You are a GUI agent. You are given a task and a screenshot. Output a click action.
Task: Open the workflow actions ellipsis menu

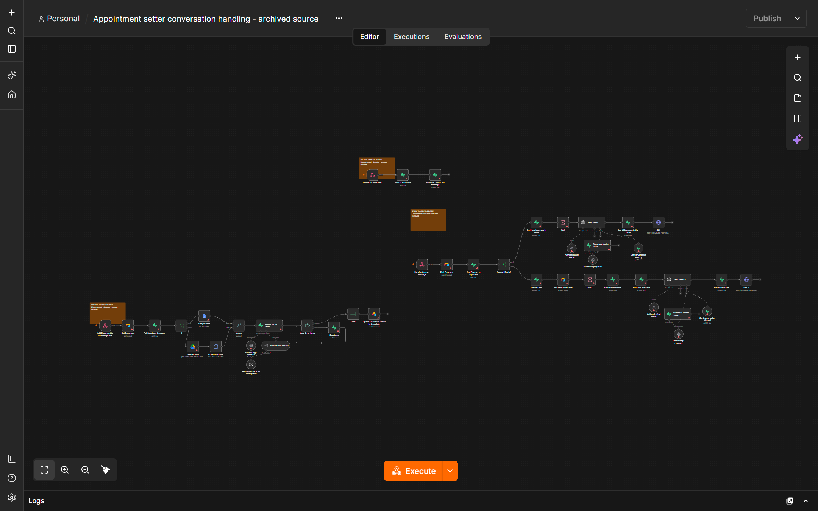coord(339,18)
